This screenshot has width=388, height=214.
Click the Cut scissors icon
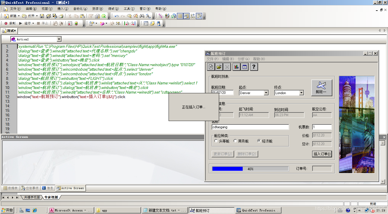coord(70,16)
